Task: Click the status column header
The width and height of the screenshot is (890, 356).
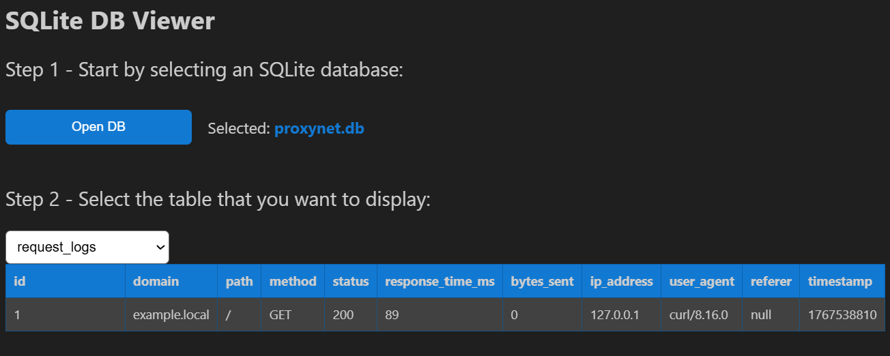Action: coord(350,281)
